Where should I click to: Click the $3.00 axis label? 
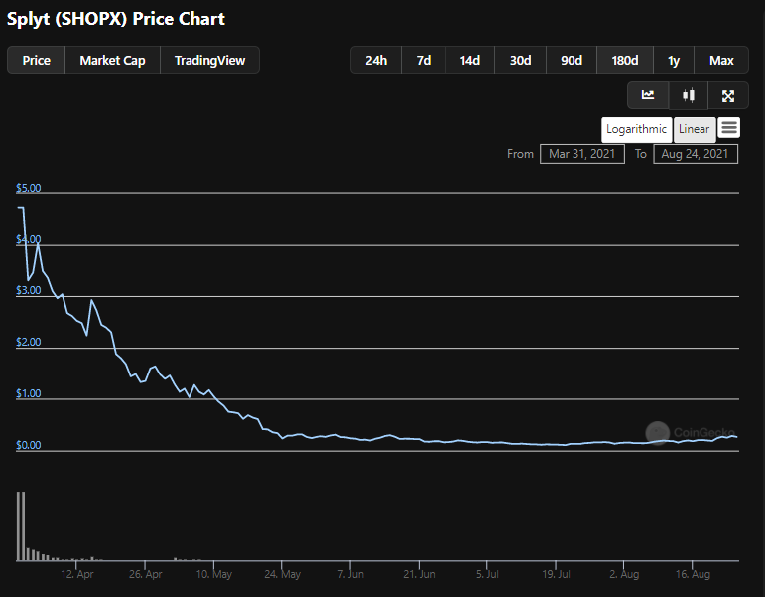[x=29, y=291]
